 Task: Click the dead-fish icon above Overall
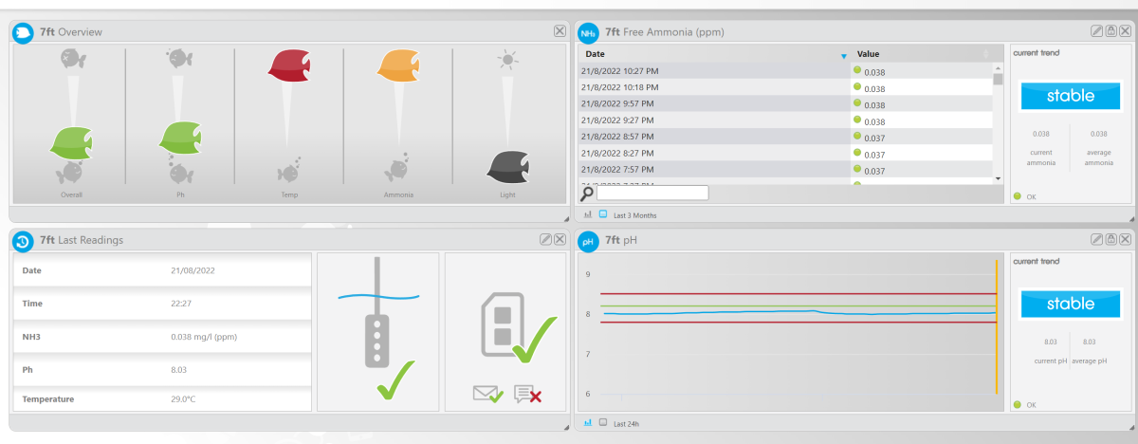[72, 59]
